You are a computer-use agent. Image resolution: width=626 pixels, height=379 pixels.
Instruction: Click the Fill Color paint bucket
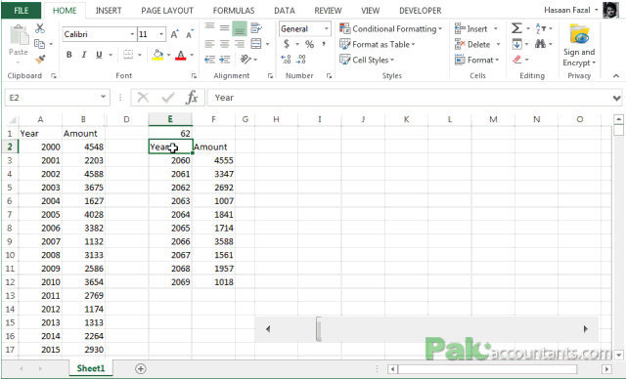[x=157, y=55]
